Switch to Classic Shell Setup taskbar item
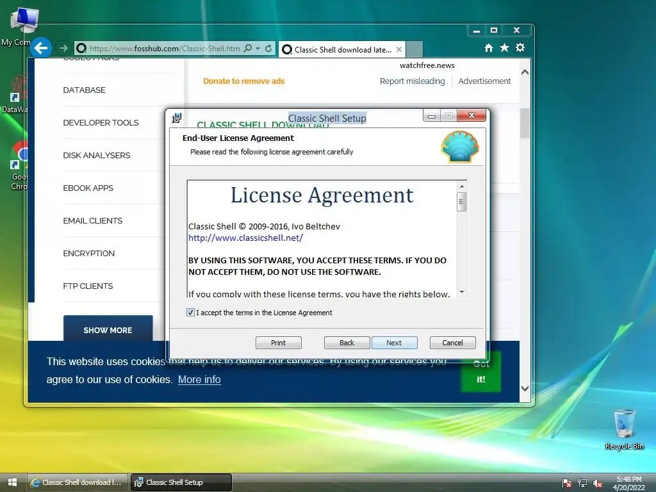Screen dimensions: 656x492 pyautogui.click(x=181, y=482)
